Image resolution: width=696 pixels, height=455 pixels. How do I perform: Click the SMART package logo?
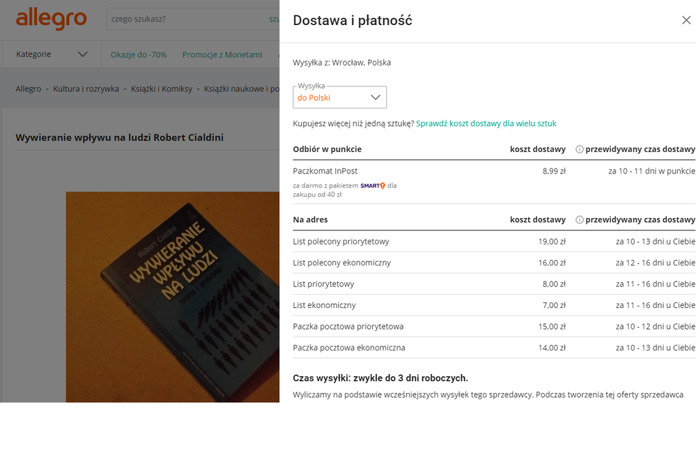coord(373,185)
